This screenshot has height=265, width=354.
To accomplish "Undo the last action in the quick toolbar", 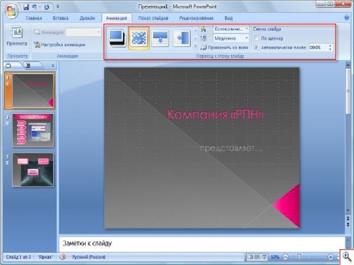I will (34, 7).
